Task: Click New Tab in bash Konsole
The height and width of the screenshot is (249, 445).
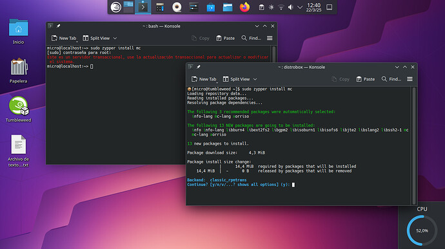Action: click(64, 38)
